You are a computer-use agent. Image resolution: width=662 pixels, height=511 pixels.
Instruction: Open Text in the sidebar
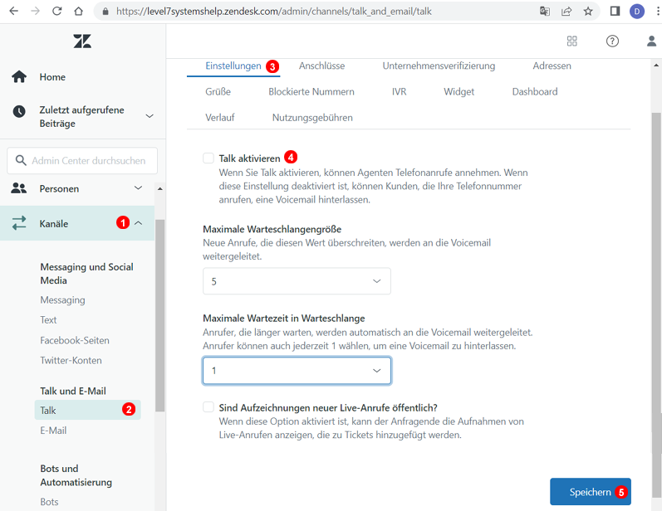tap(48, 320)
